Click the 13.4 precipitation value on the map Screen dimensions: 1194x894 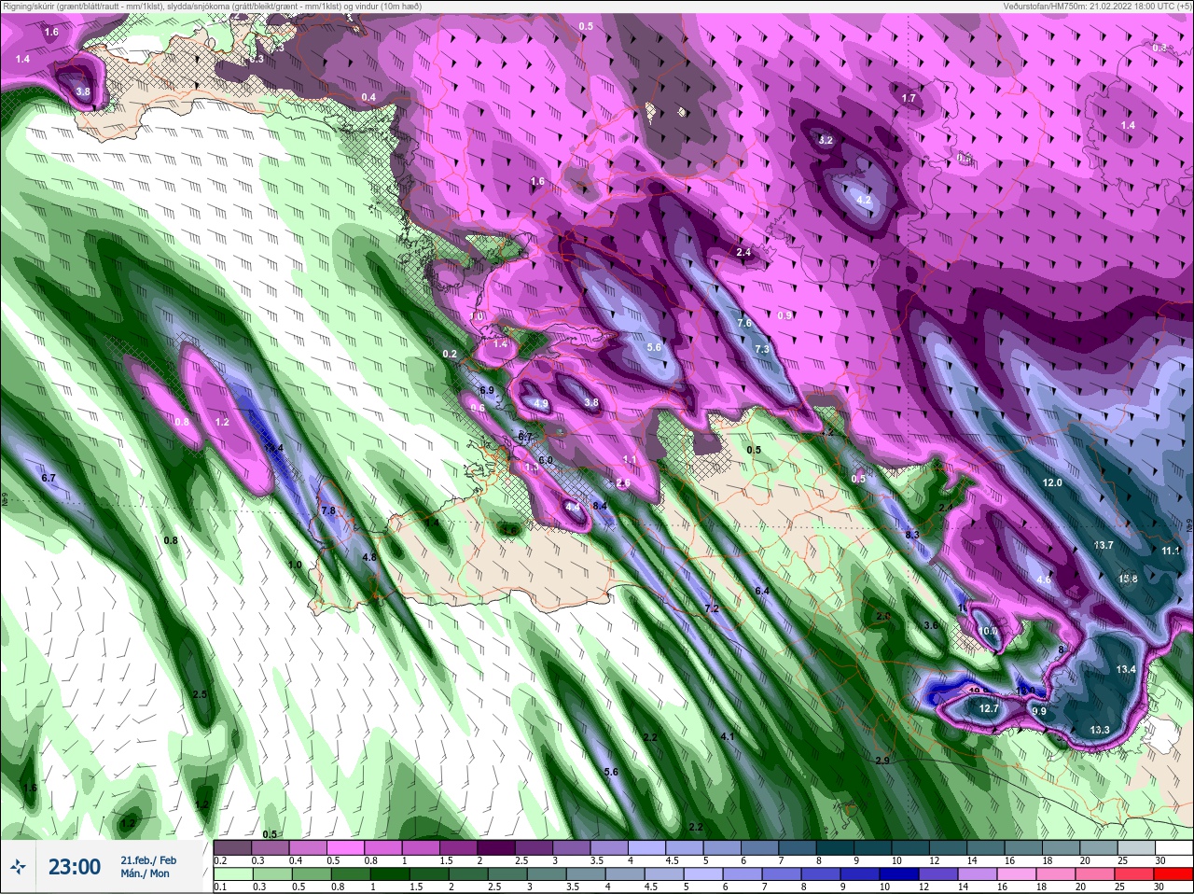click(1126, 669)
